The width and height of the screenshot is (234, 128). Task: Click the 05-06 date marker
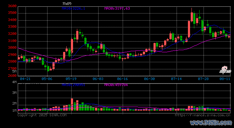click(47, 79)
